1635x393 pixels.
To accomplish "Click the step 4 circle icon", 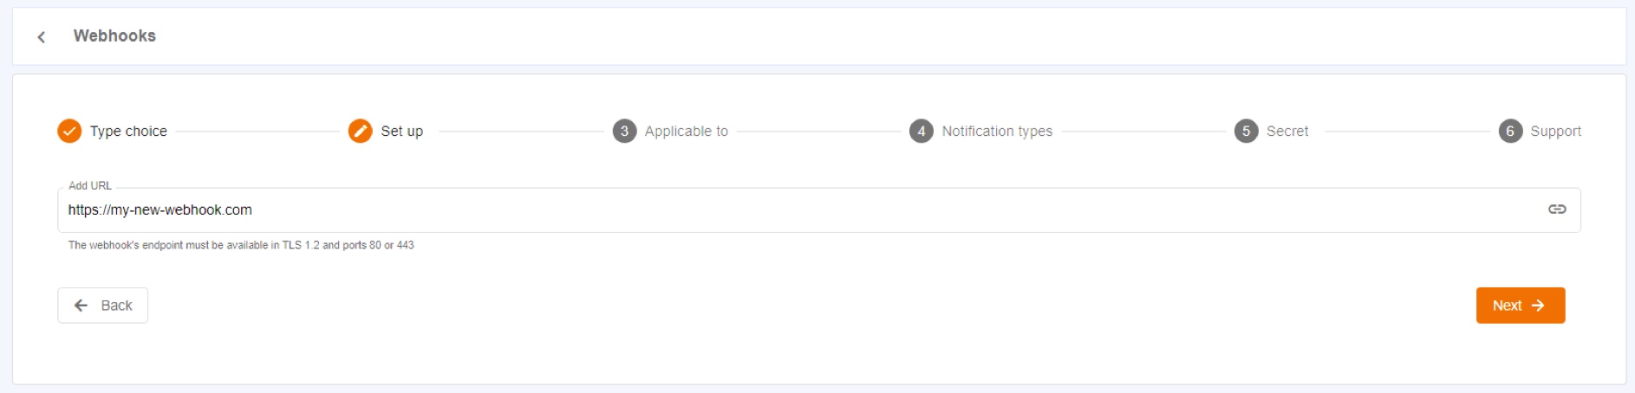I will tap(921, 131).
